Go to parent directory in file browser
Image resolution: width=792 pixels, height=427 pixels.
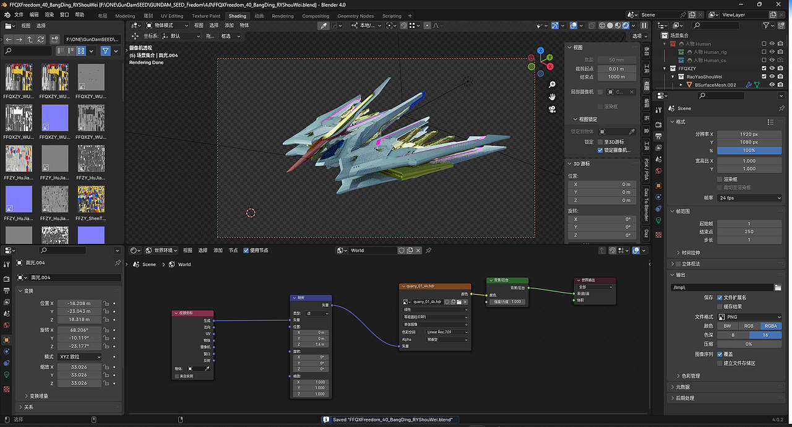coord(30,39)
